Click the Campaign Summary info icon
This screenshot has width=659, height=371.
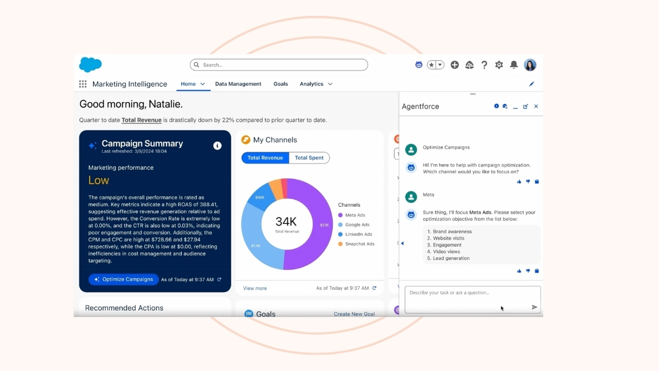(x=217, y=146)
